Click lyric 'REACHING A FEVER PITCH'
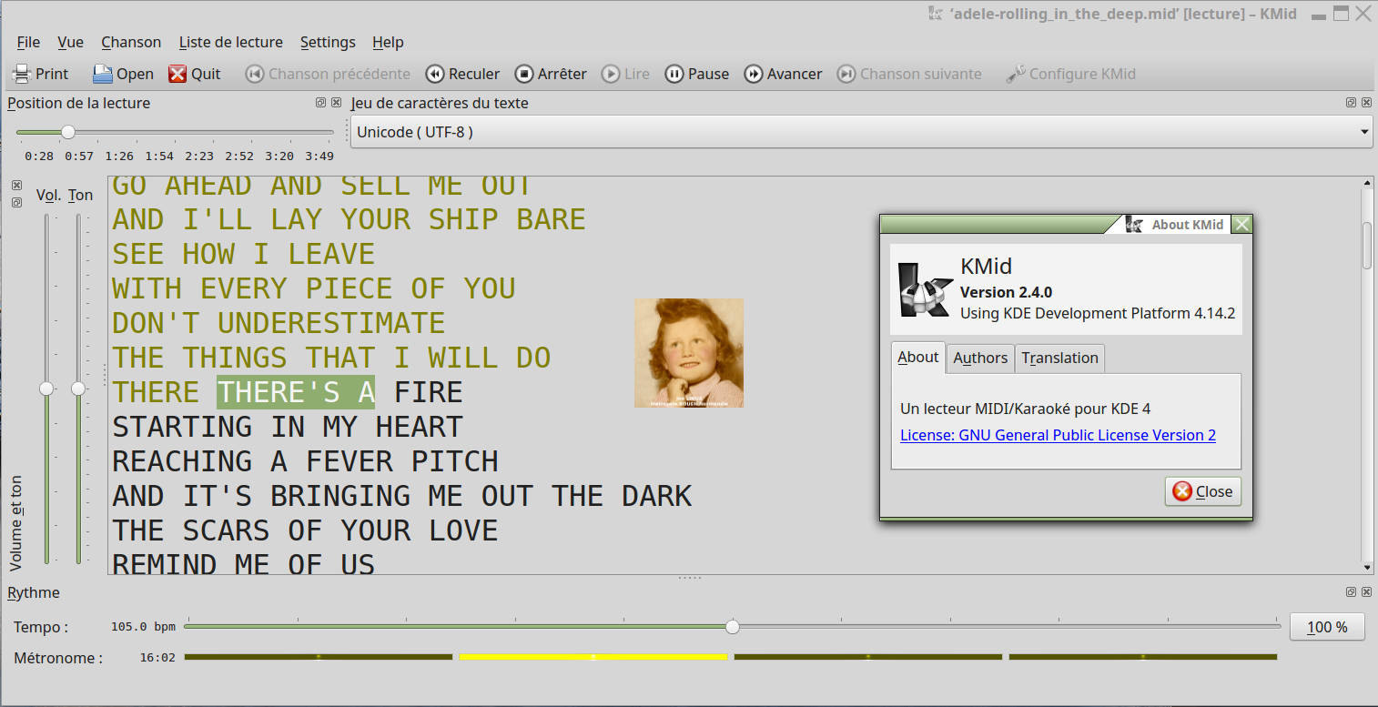The width and height of the screenshot is (1378, 707). (305, 461)
